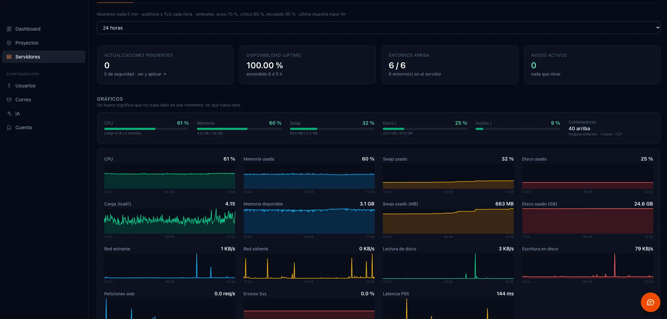Viewport: 667px width, 319px height.
Task: Click the Disco / 25 % progress bar
Action: (x=425, y=129)
